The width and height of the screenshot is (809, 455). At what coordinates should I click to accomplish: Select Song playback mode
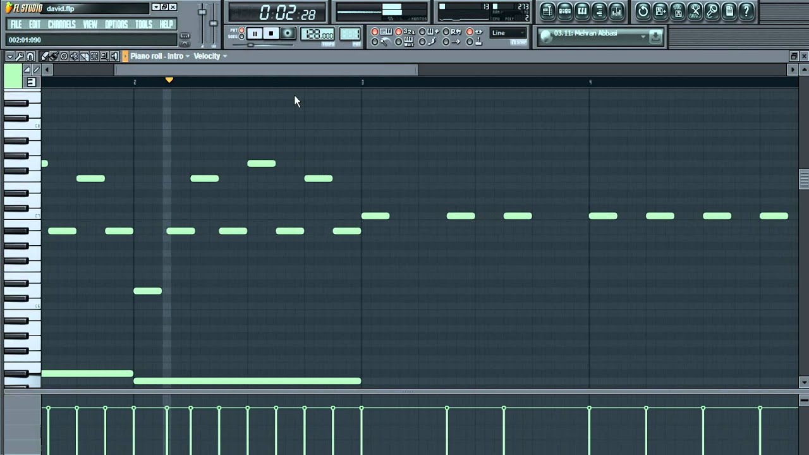click(x=241, y=37)
